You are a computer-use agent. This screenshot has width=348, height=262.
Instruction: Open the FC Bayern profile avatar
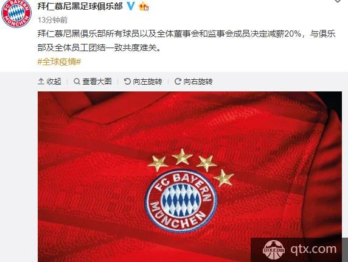[x=16, y=13]
